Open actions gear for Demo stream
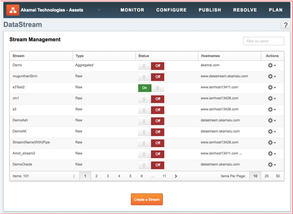This screenshot has height=214, width=293. click(x=272, y=65)
